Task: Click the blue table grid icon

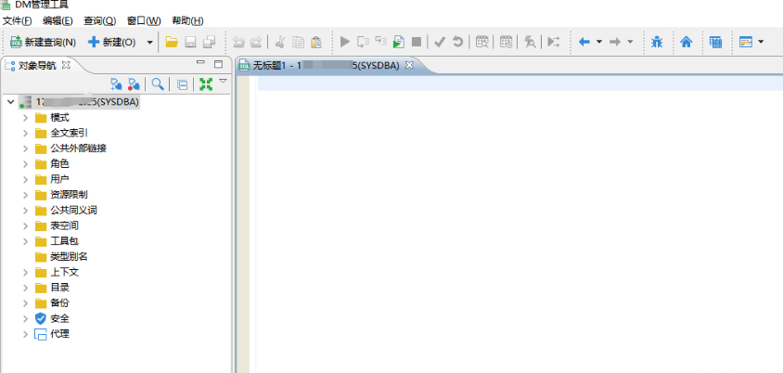Action: click(715, 42)
